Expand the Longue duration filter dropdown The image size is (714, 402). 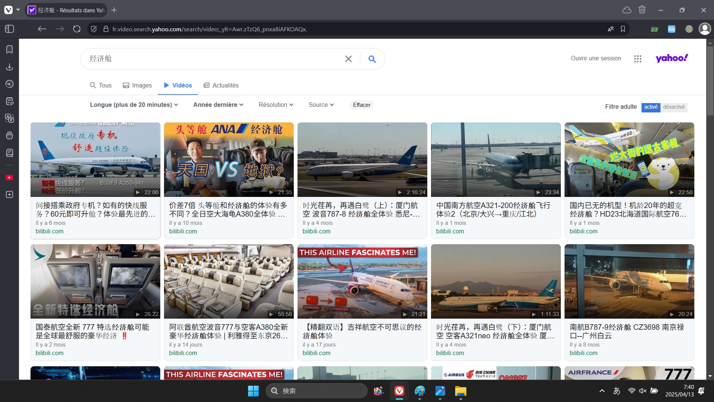click(x=134, y=105)
